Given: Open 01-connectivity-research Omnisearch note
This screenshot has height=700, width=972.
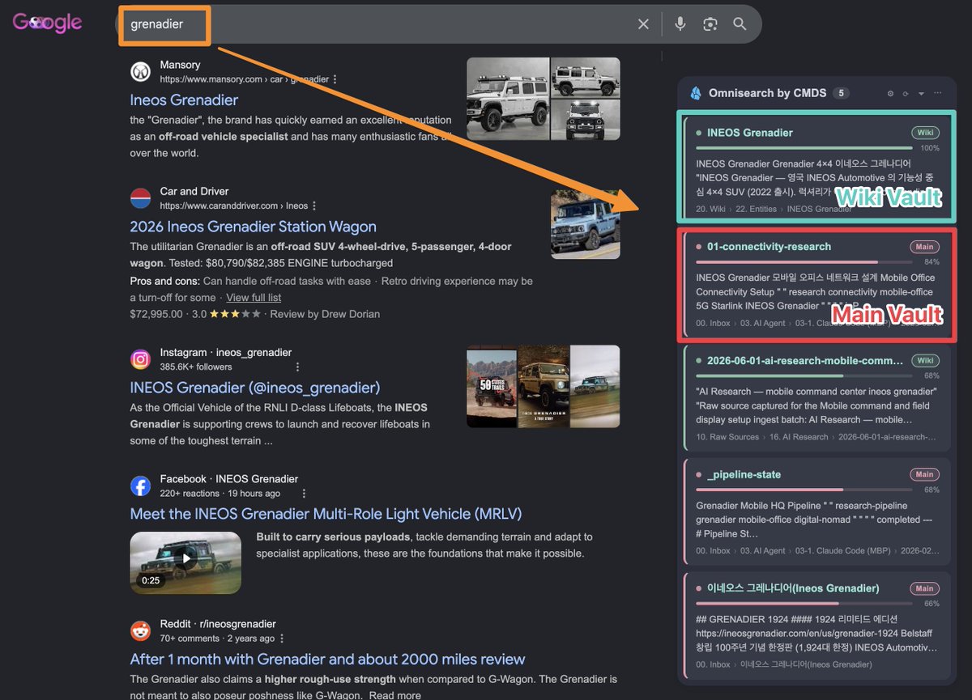Looking at the screenshot, I should point(769,247).
